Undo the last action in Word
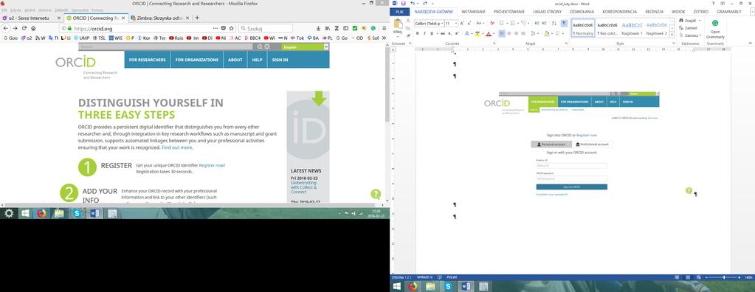The height and width of the screenshot is (292, 755). pyautogui.click(x=412, y=4)
